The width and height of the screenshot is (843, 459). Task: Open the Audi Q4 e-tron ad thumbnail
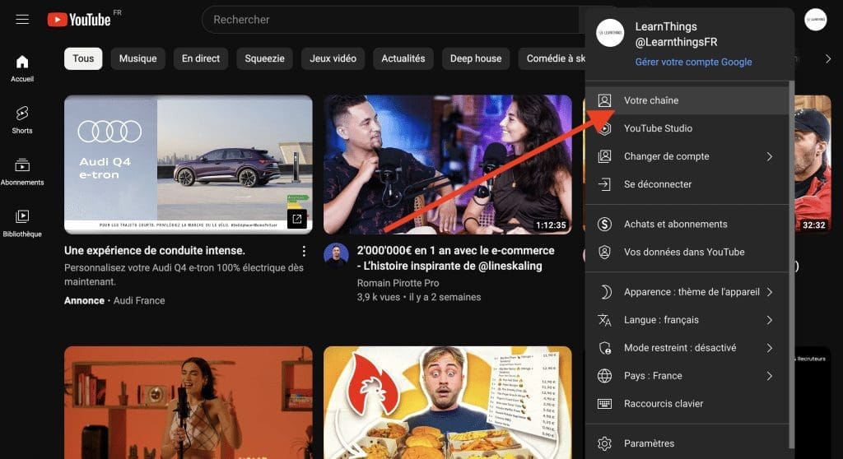point(189,165)
